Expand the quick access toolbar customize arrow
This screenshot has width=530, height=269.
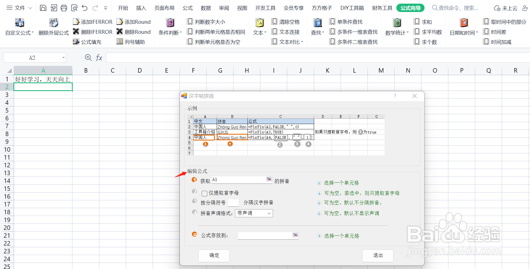coord(105,8)
